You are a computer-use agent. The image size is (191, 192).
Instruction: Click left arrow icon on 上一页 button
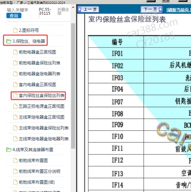tap(80, 9)
